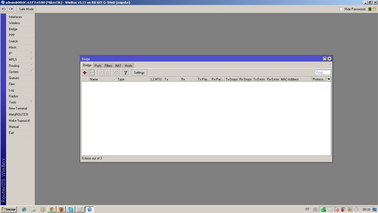Expand the Routing submenu

coord(20,66)
